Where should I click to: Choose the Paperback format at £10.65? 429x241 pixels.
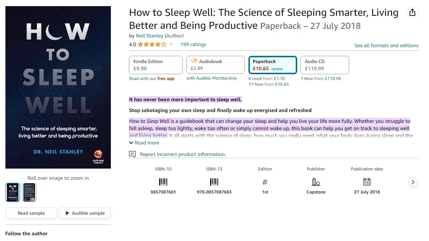[x=273, y=65]
